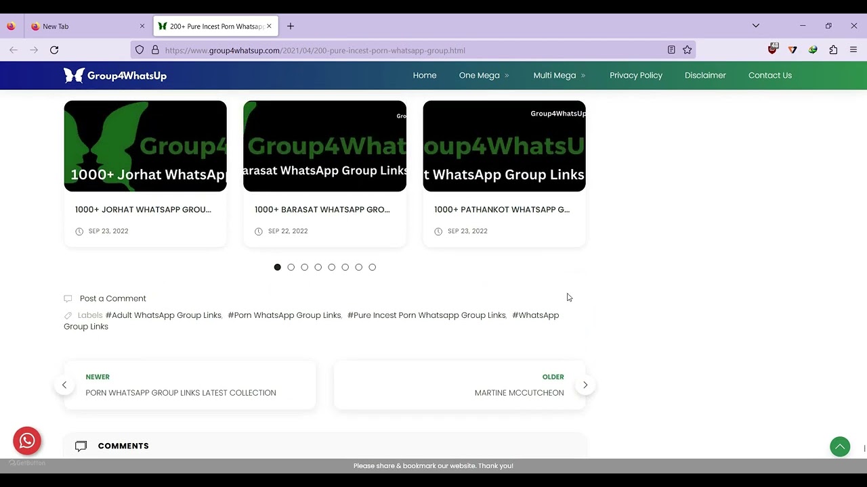Open the Contact Us page
The width and height of the screenshot is (867, 487).
[x=770, y=75]
